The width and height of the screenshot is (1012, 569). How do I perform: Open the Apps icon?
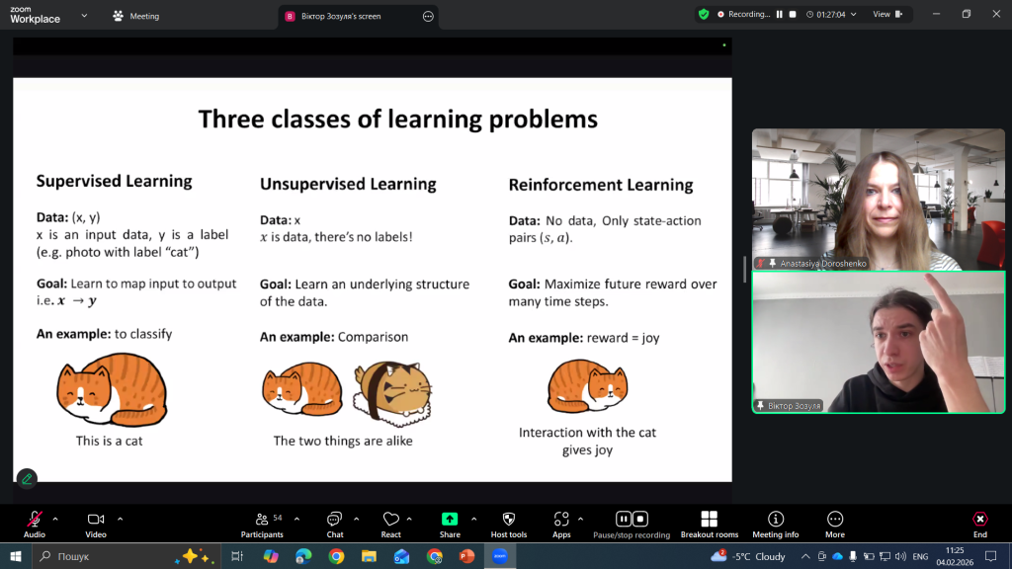coord(561,520)
